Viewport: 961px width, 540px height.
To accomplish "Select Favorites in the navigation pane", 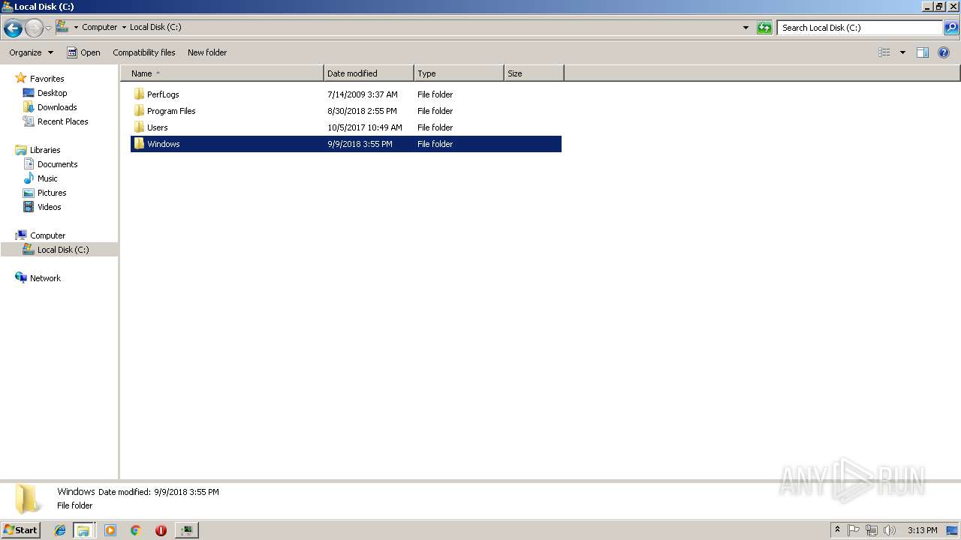I will (x=47, y=79).
